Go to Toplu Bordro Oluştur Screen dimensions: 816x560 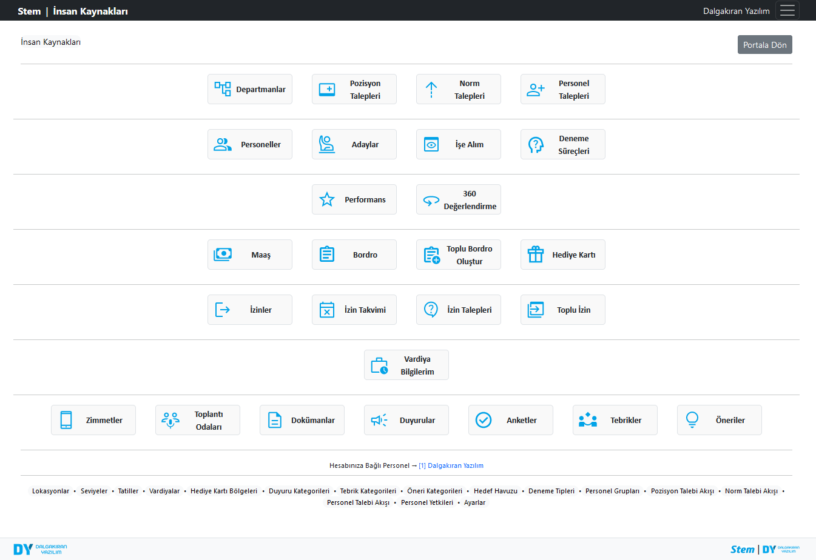tap(459, 255)
